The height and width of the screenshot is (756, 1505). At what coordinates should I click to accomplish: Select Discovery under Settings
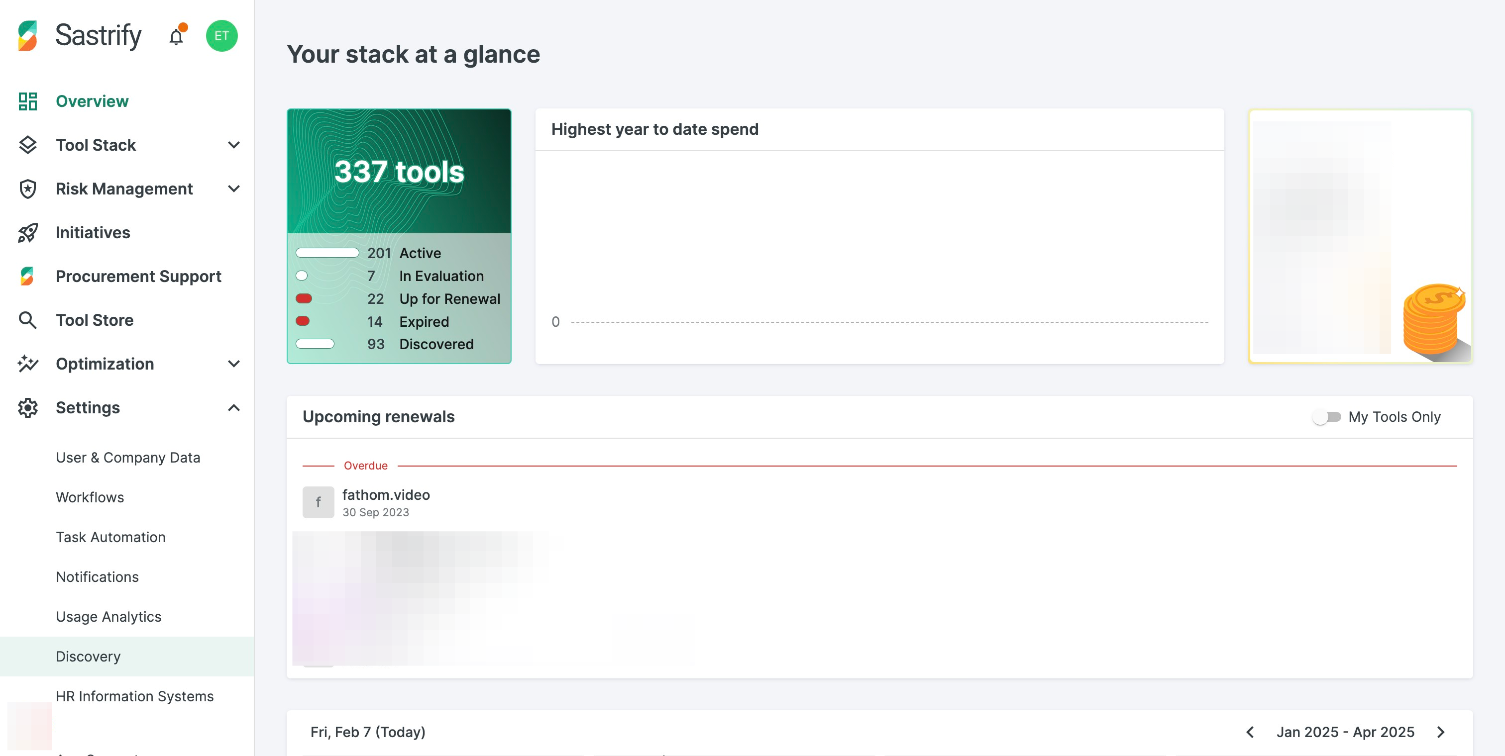[88, 656]
